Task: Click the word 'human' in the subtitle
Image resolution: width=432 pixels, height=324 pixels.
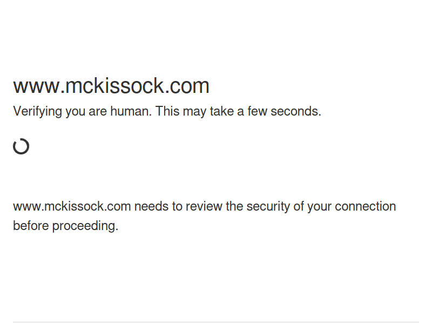Action: pos(129,111)
